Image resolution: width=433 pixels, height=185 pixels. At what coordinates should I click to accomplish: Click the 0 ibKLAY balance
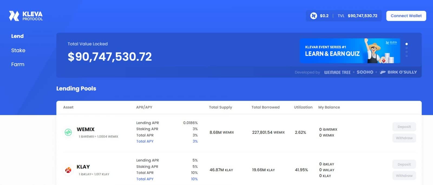[327, 164]
